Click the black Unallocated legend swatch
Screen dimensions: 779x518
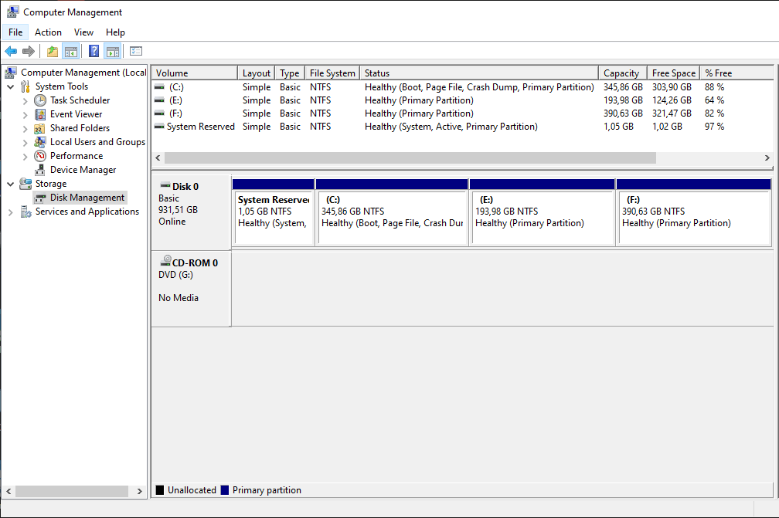[x=160, y=490]
